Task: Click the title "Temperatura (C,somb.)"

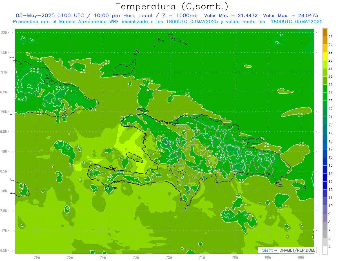Action: (172, 6)
